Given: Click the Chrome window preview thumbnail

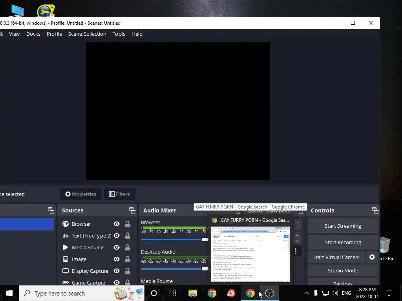Looking at the screenshot, I should pyautogui.click(x=250, y=254).
